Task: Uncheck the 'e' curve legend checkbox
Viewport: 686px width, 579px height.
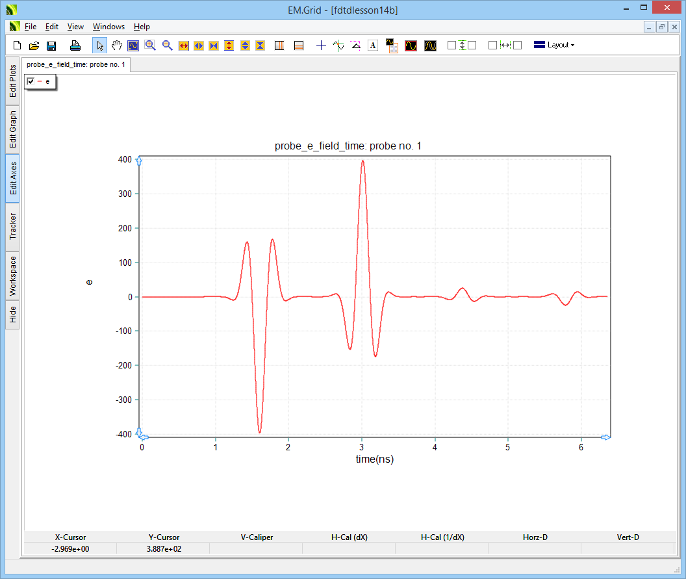Action: 31,81
